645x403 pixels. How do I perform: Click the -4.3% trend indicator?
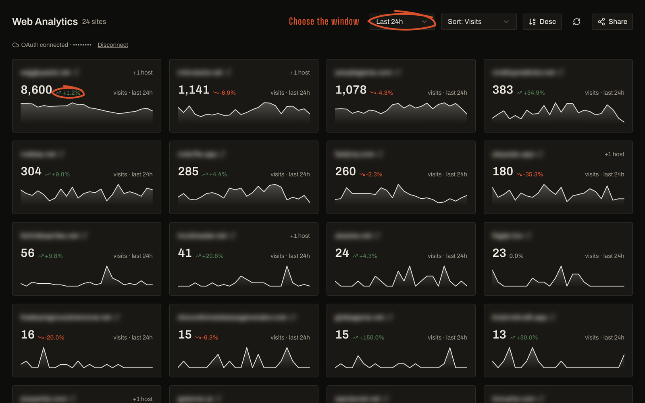(382, 93)
